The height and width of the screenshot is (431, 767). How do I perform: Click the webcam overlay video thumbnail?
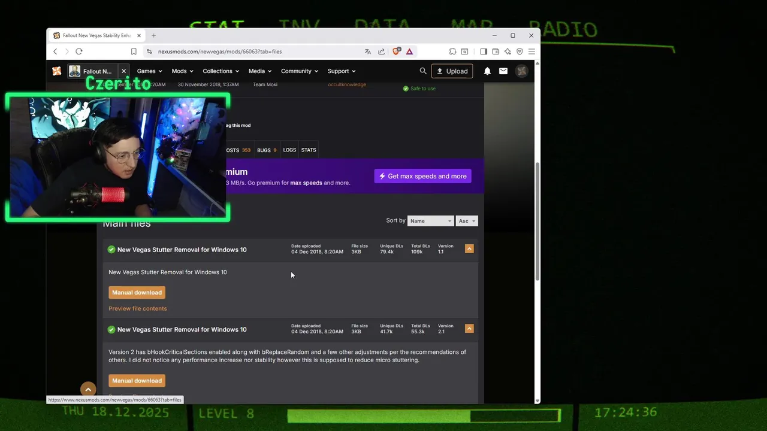(x=118, y=157)
